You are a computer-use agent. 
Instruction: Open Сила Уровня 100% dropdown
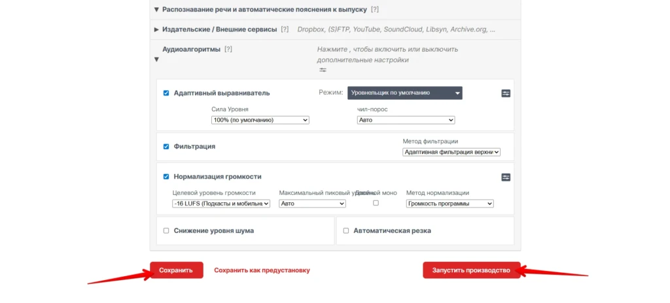260,120
